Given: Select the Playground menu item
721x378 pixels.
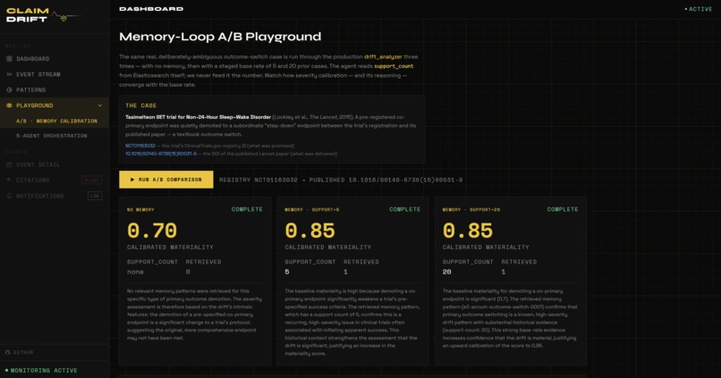Looking at the screenshot, I should coord(55,105).
